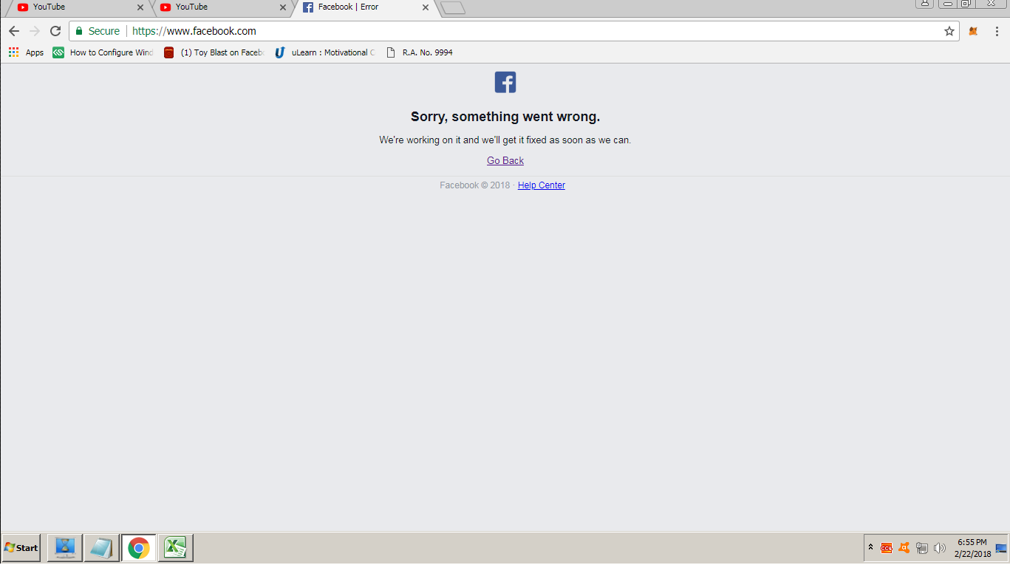This screenshot has width=1010, height=565.
Task: Open Avast antivirus tray icon
Action: [904, 548]
